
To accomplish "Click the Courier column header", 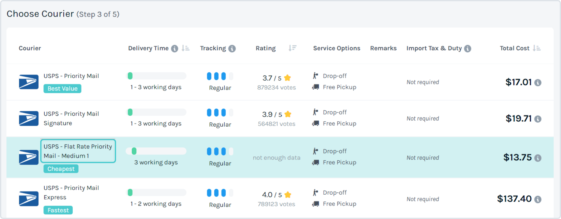I will 30,48.
